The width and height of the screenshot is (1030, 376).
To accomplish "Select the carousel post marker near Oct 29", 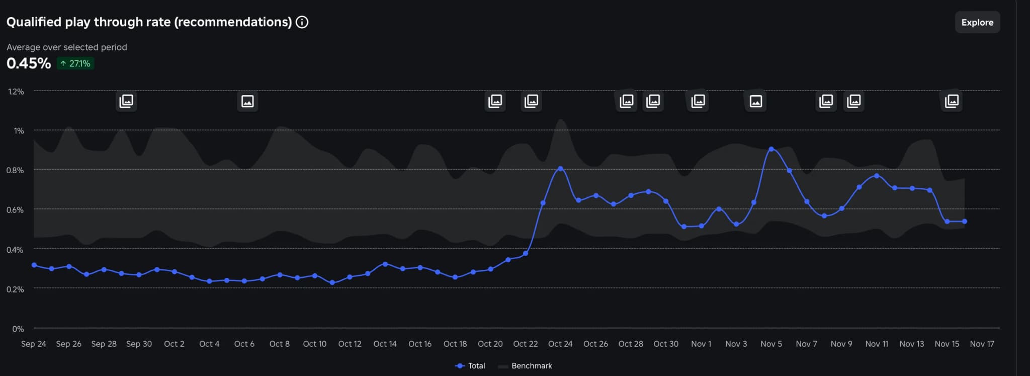I will [x=653, y=101].
